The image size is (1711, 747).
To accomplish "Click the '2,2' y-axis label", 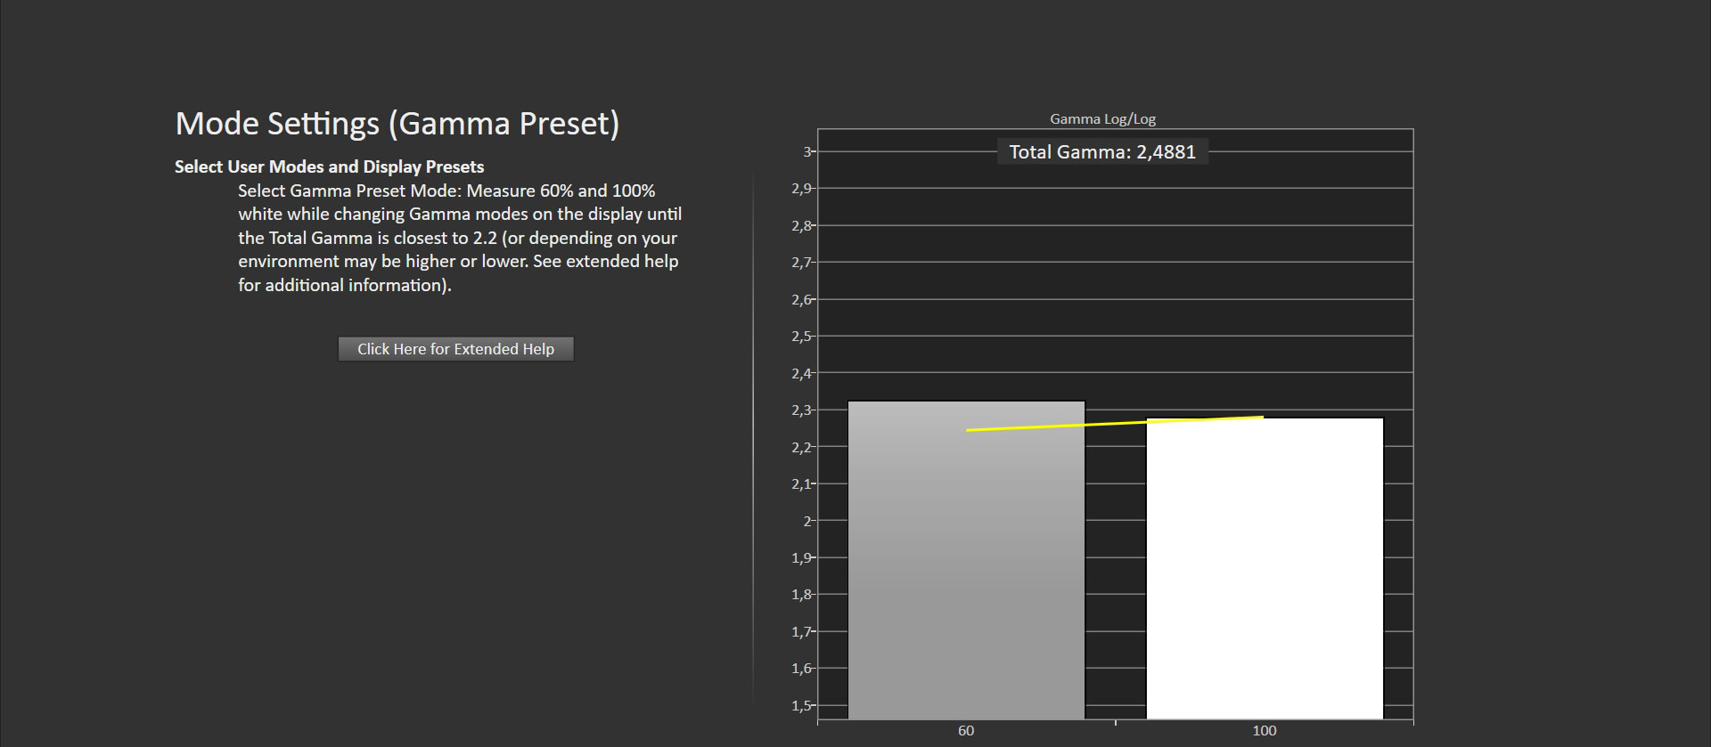I will [x=801, y=447].
